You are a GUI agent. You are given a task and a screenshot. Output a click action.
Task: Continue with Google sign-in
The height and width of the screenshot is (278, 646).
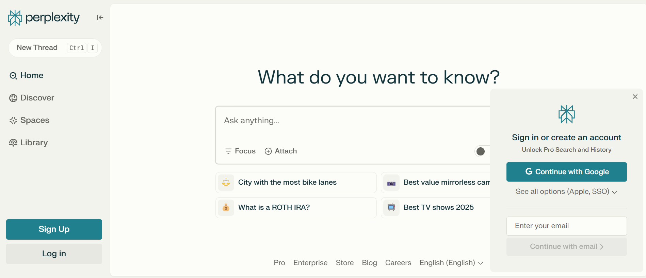567,172
